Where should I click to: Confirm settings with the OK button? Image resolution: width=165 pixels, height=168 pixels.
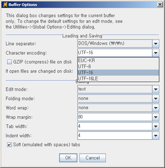click(68, 158)
